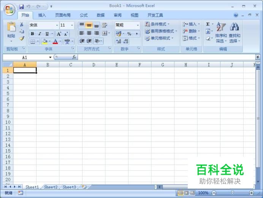Open Excel Help question mark
Viewport: 263px width, 198px height.
(236, 15)
